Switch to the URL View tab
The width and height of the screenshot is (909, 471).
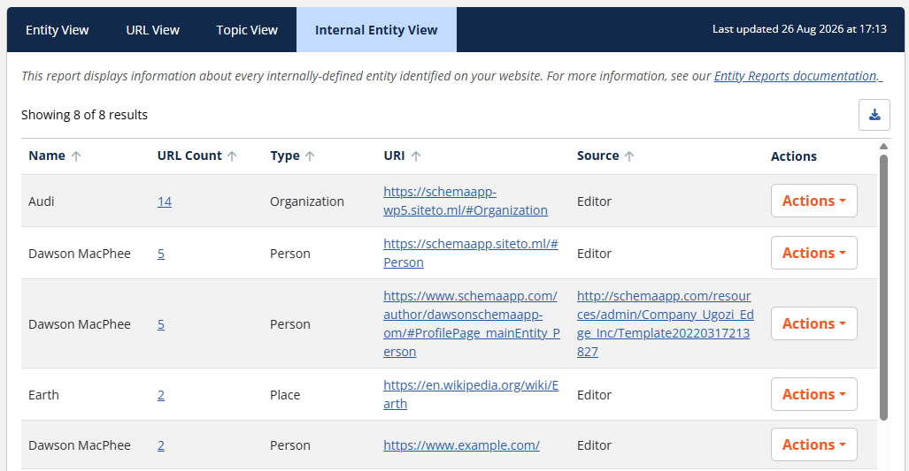point(152,30)
